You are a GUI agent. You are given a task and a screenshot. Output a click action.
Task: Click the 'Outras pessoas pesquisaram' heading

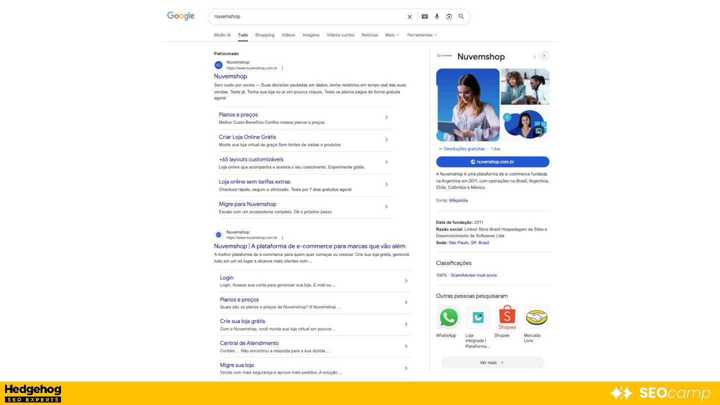[x=472, y=296]
